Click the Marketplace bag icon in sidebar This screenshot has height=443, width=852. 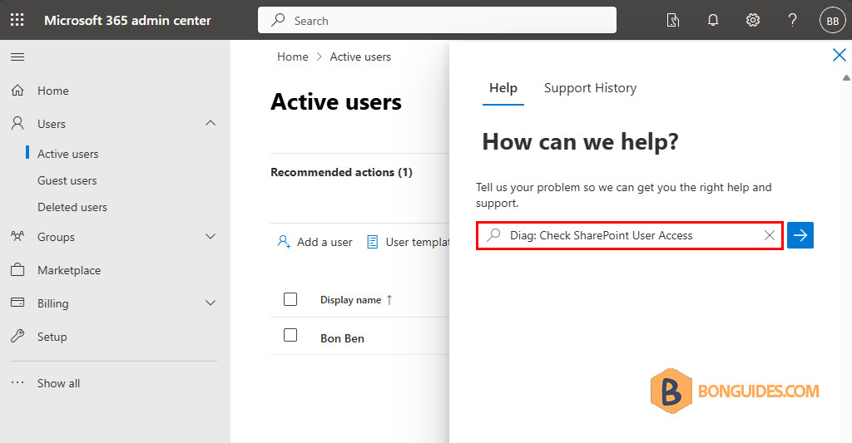(17, 269)
